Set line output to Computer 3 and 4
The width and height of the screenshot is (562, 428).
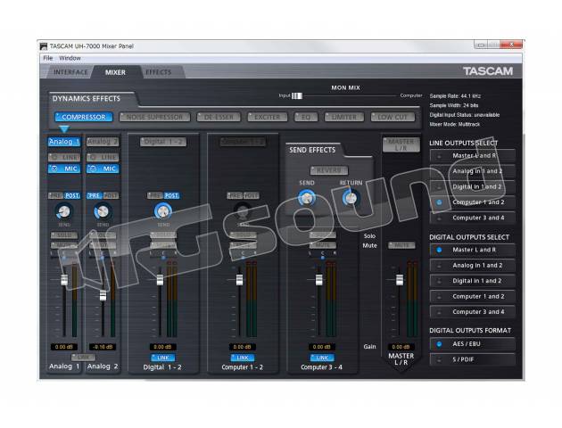[x=473, y=218]
